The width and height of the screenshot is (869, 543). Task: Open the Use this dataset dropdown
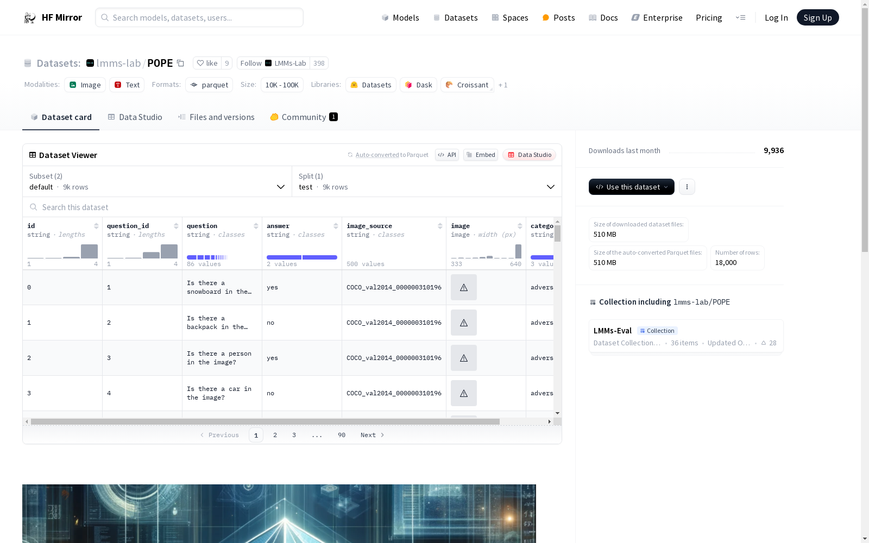(x=631, y=187)
